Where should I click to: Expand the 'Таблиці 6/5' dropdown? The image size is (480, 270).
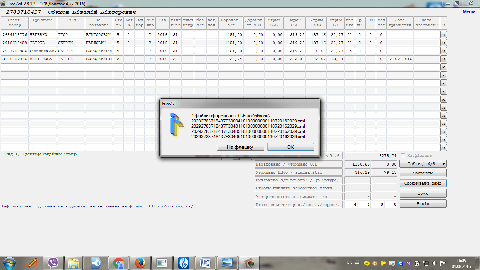click(423, 164)
